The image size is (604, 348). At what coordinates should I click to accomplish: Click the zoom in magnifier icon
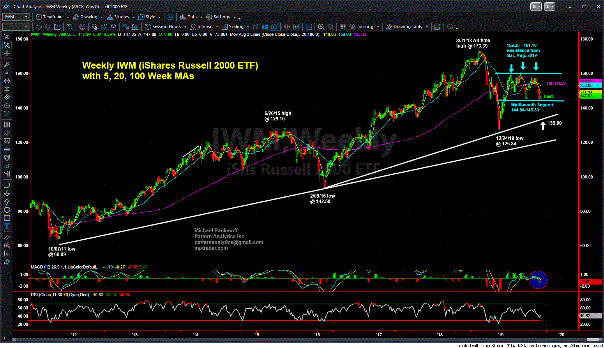pyautogui.click(x=321, y=26)
